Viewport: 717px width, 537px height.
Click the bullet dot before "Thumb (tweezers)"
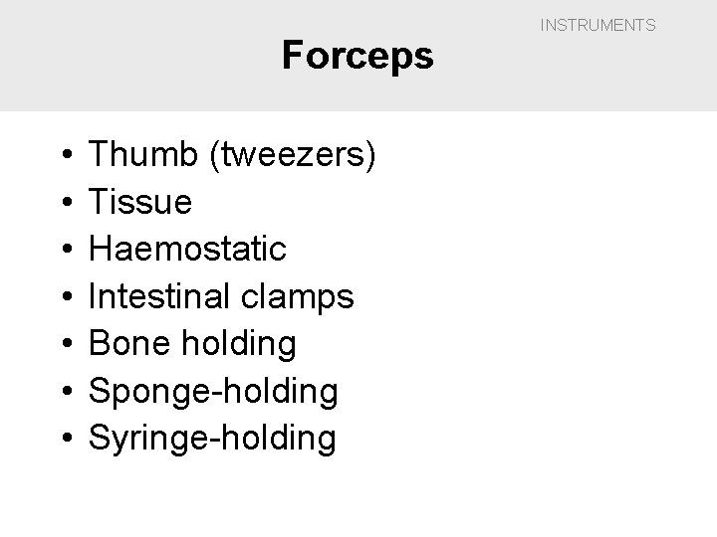pyautogui.click(x=64, y=157)
